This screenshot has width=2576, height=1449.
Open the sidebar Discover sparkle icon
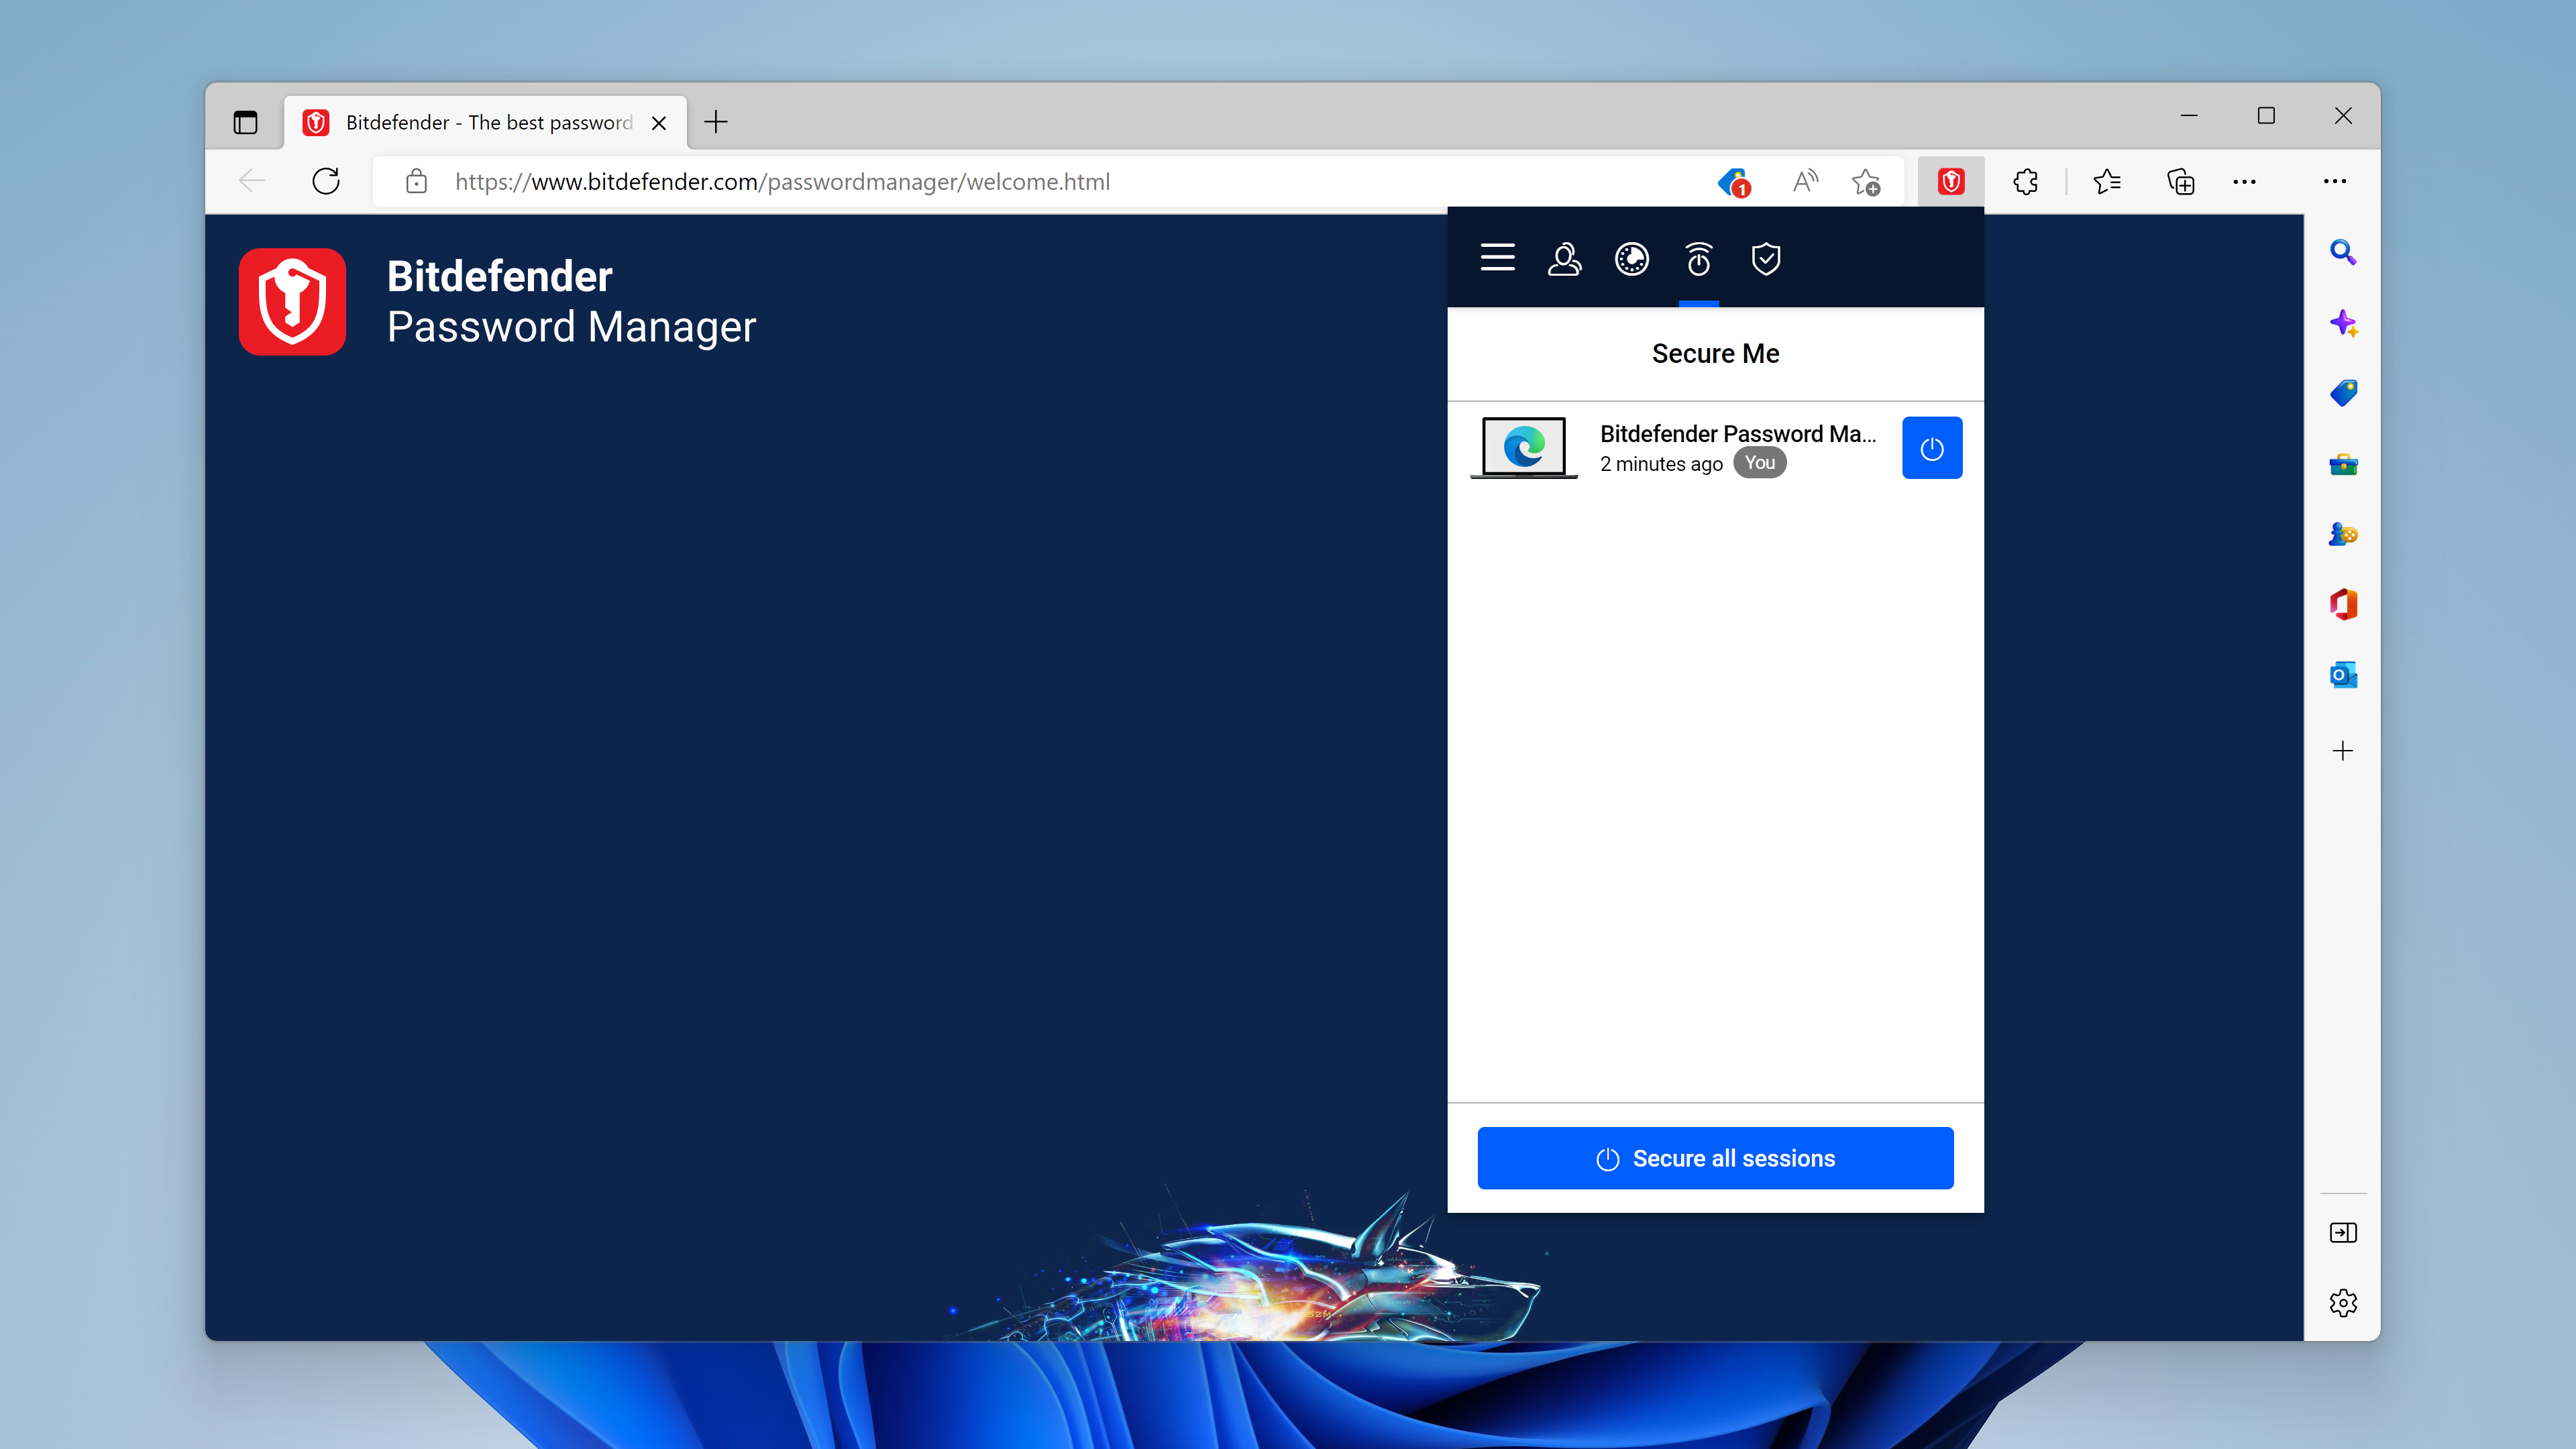pyautogui.click(x=2343, y=323)
